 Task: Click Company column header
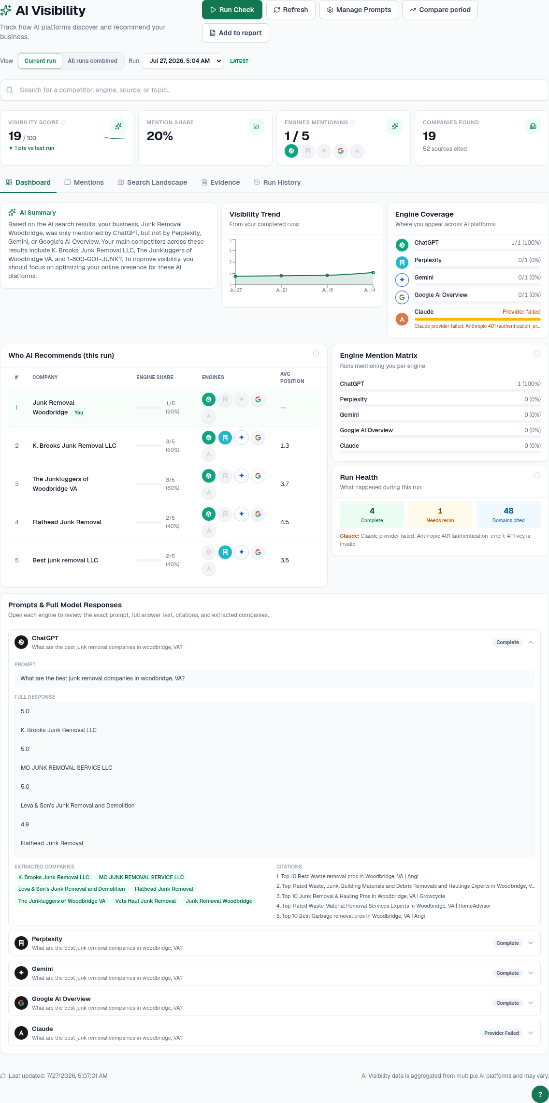(x=45, y=377)
